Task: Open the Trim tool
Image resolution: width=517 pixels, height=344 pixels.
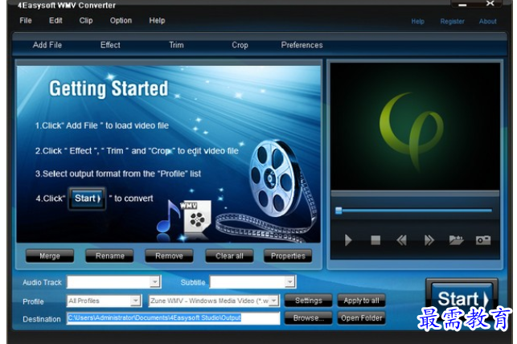Action: coord(176,45)
